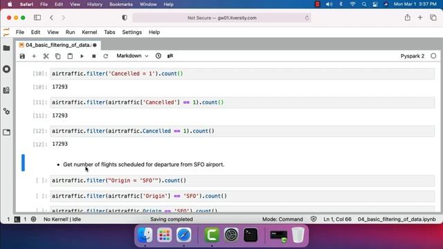Screen dimensions: 443x249
Task: Run the selected cell with the play icon
Action: pos(82,56)
